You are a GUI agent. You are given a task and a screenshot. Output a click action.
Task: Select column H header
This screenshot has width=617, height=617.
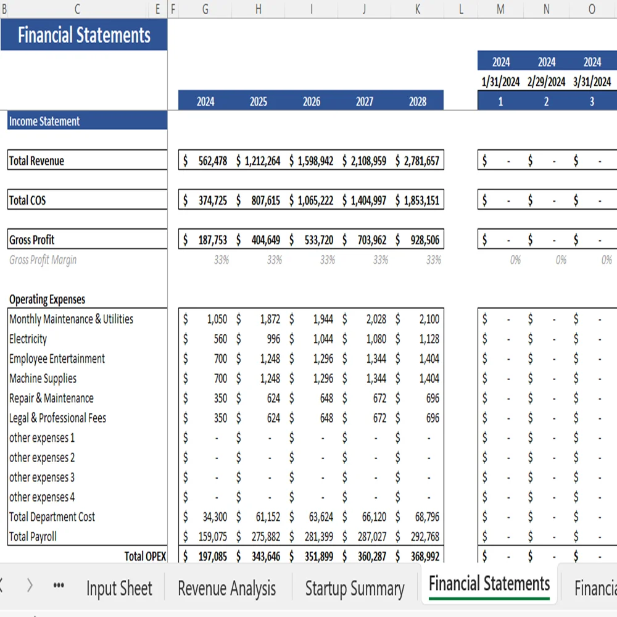258,9
